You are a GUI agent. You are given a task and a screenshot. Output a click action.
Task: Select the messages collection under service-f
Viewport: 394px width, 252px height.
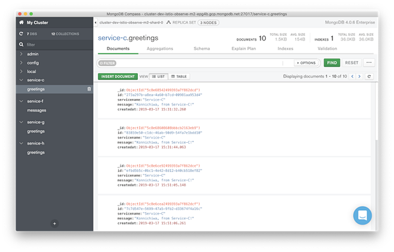pos(36,110)
